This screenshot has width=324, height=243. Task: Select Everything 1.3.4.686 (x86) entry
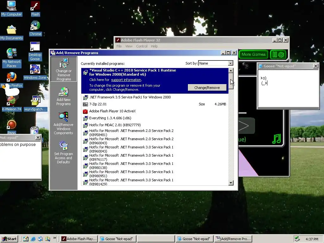click(155, 118)
